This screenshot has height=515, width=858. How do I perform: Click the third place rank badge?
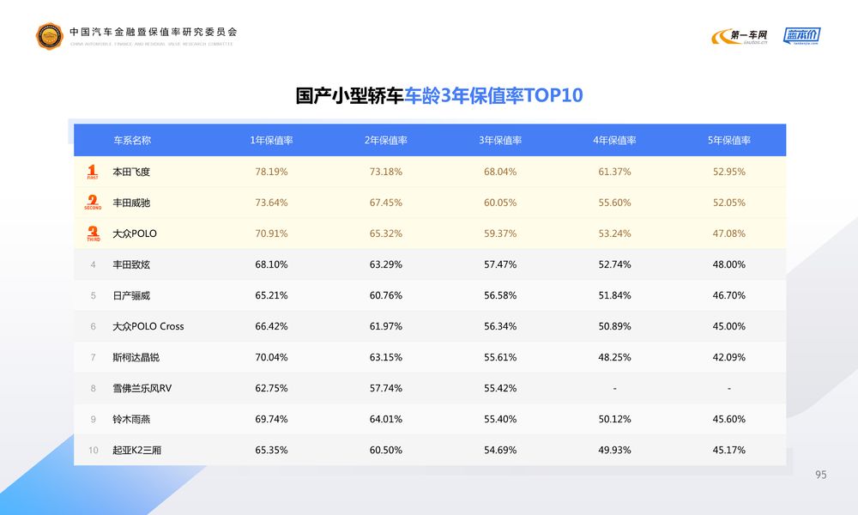[x=93, y=233]
